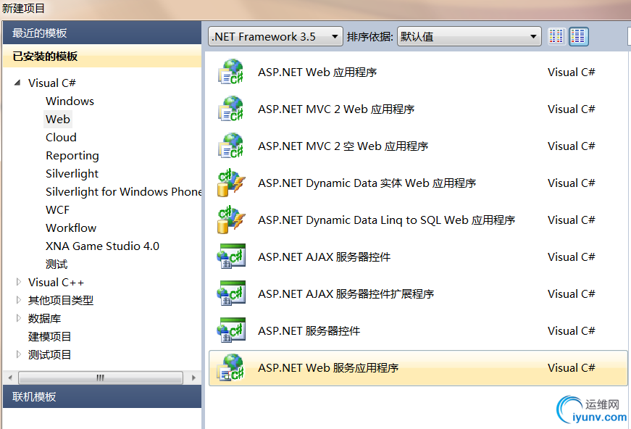Select the Reporting category
Screen dimensions: 631x429
click(72, 155)
